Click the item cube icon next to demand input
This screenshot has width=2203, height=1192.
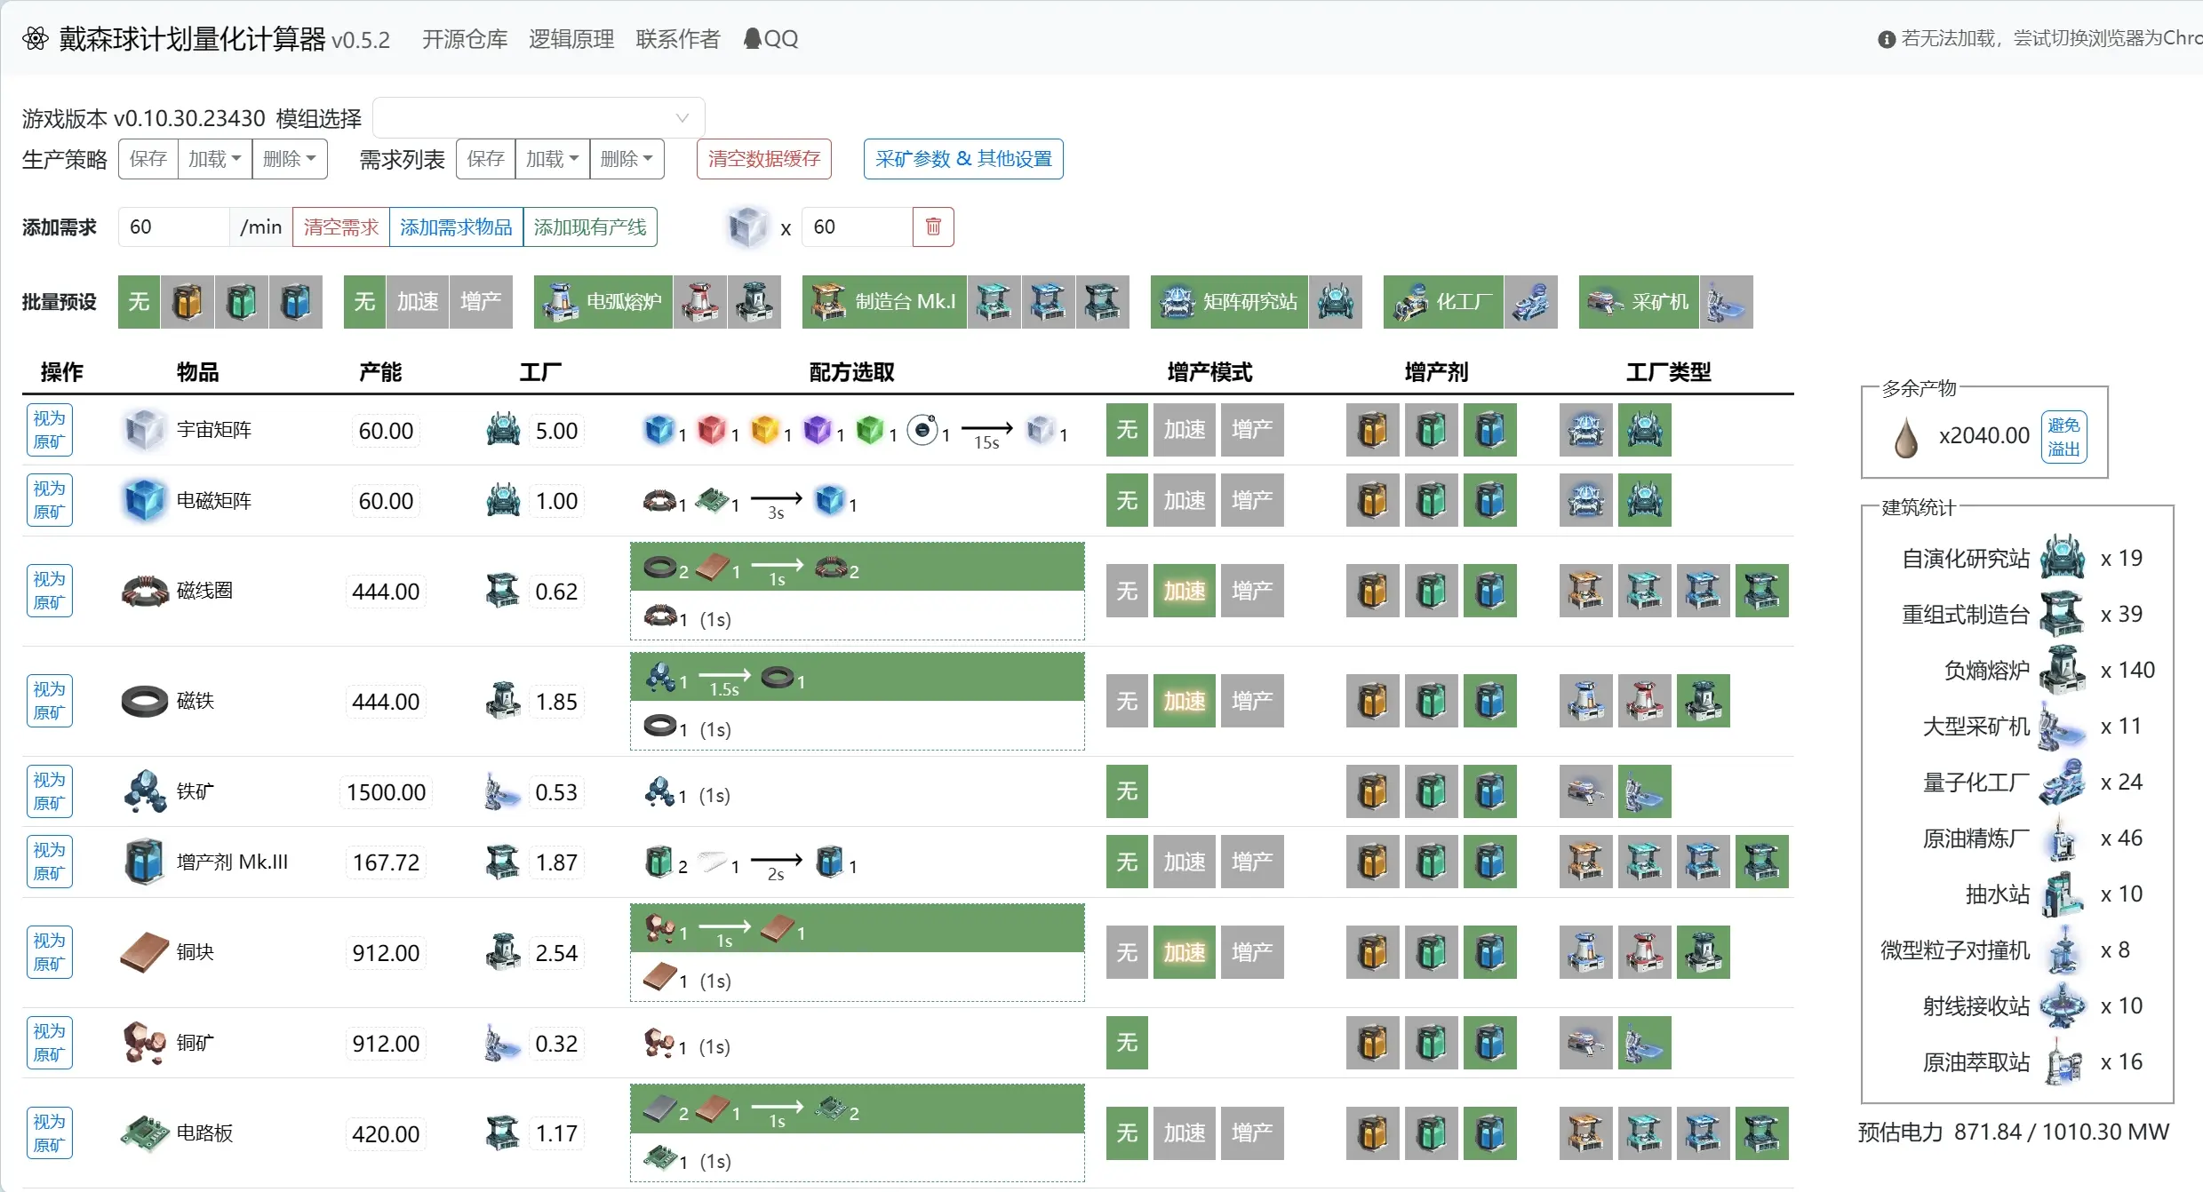746,226
